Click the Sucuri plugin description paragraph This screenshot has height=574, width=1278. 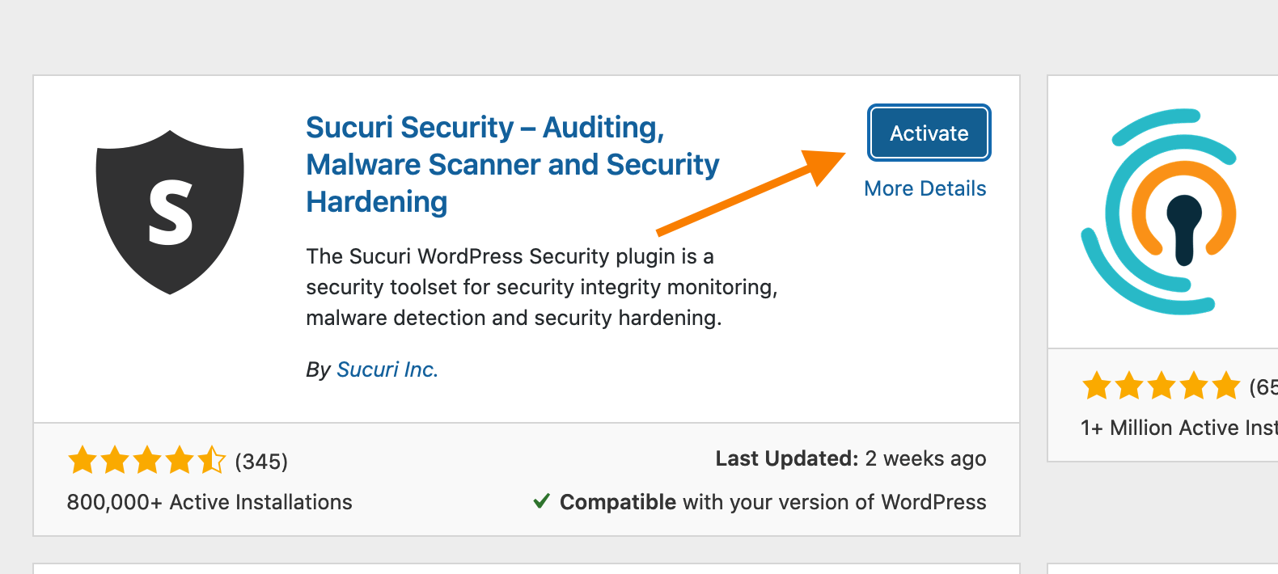pyautogui.click(x=541, y=287)
